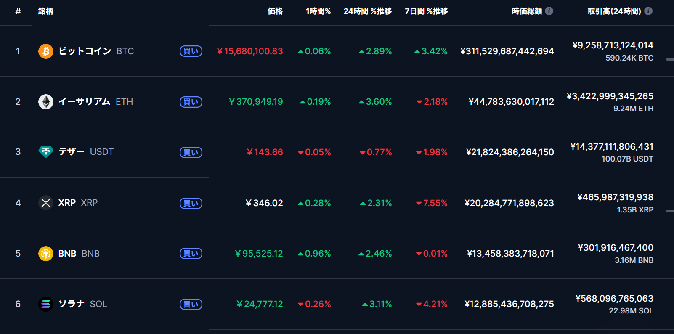This screenshot has width=674, height=334.
Task: Click BNB 1-hour change 0.96%
Action: tap(314, 254)
